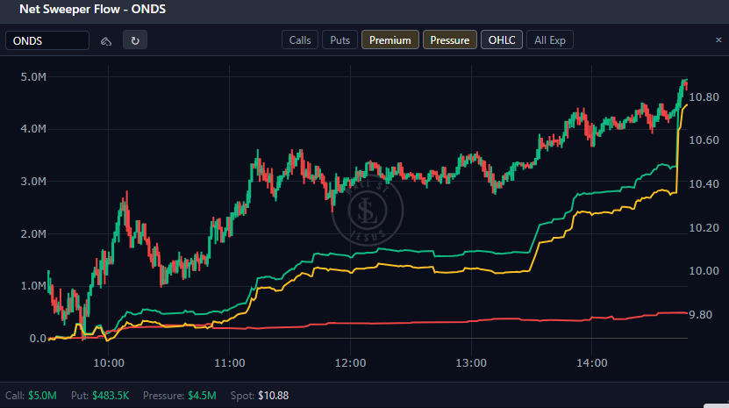This screenshot has width=729, height=408.
Task: Click the Spot $10.88 status value
Action: [x=274, y=396]
